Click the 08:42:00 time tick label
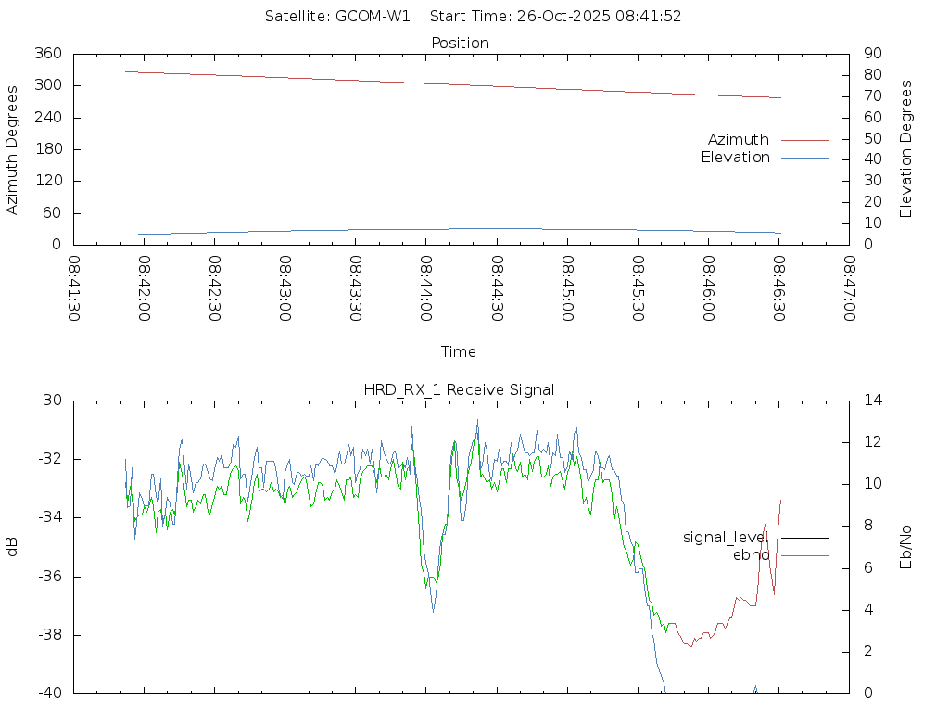This screenshot has width=949, height=712. pos(145,289)
